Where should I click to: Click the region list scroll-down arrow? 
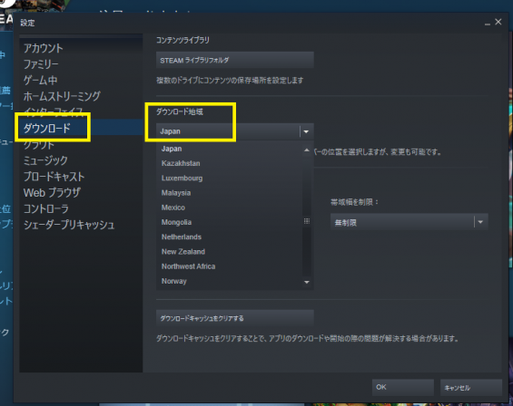point(307,282)
